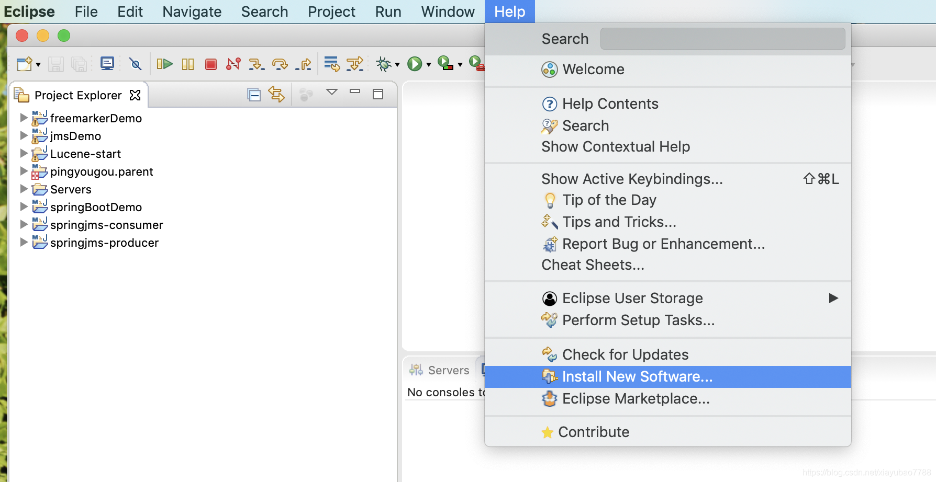Open the Run configurations dropdown arrow
Image resolution: width=936 pixels, height=482 pixels.
tap(429, 65)
